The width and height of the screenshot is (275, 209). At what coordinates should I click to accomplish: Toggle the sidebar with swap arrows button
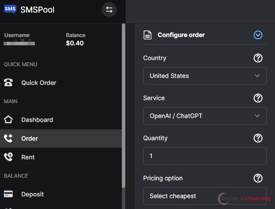[x=109, y=10]
